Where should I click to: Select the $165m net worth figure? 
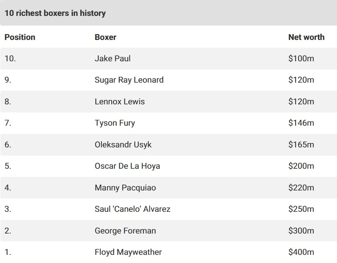[x=301, y=145]
